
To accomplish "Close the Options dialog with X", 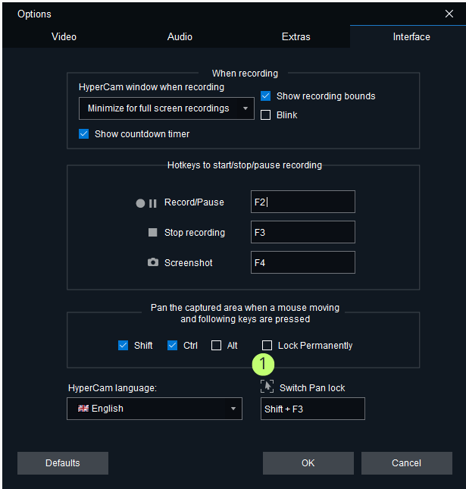I will tap(449, 14).
